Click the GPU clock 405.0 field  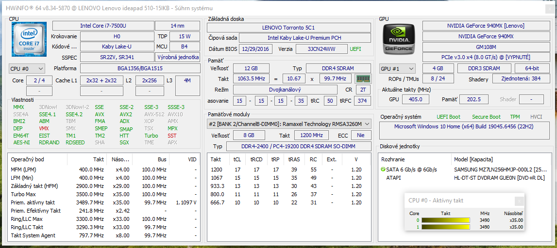pyautogui.click(x=415, y=100)
